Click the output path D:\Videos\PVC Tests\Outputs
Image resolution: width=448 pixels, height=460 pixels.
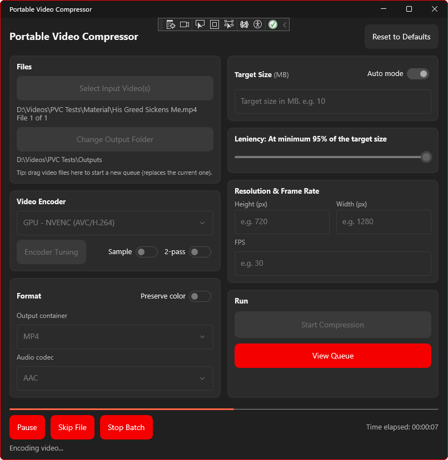coord(59,160)
